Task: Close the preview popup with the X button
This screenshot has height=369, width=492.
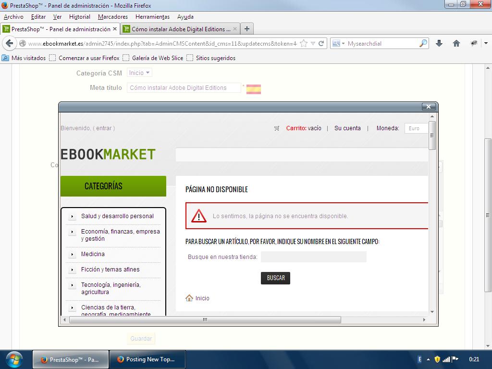Action: pyautogui.click(x=428, y=107)
